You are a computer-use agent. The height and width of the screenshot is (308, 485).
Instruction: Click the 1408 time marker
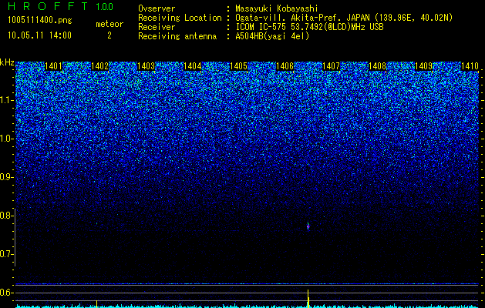click(x=378, y=66)
